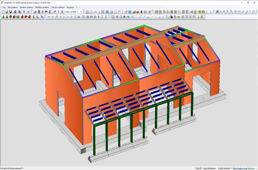Click the context help arrow-question icon

pos(28,12)
